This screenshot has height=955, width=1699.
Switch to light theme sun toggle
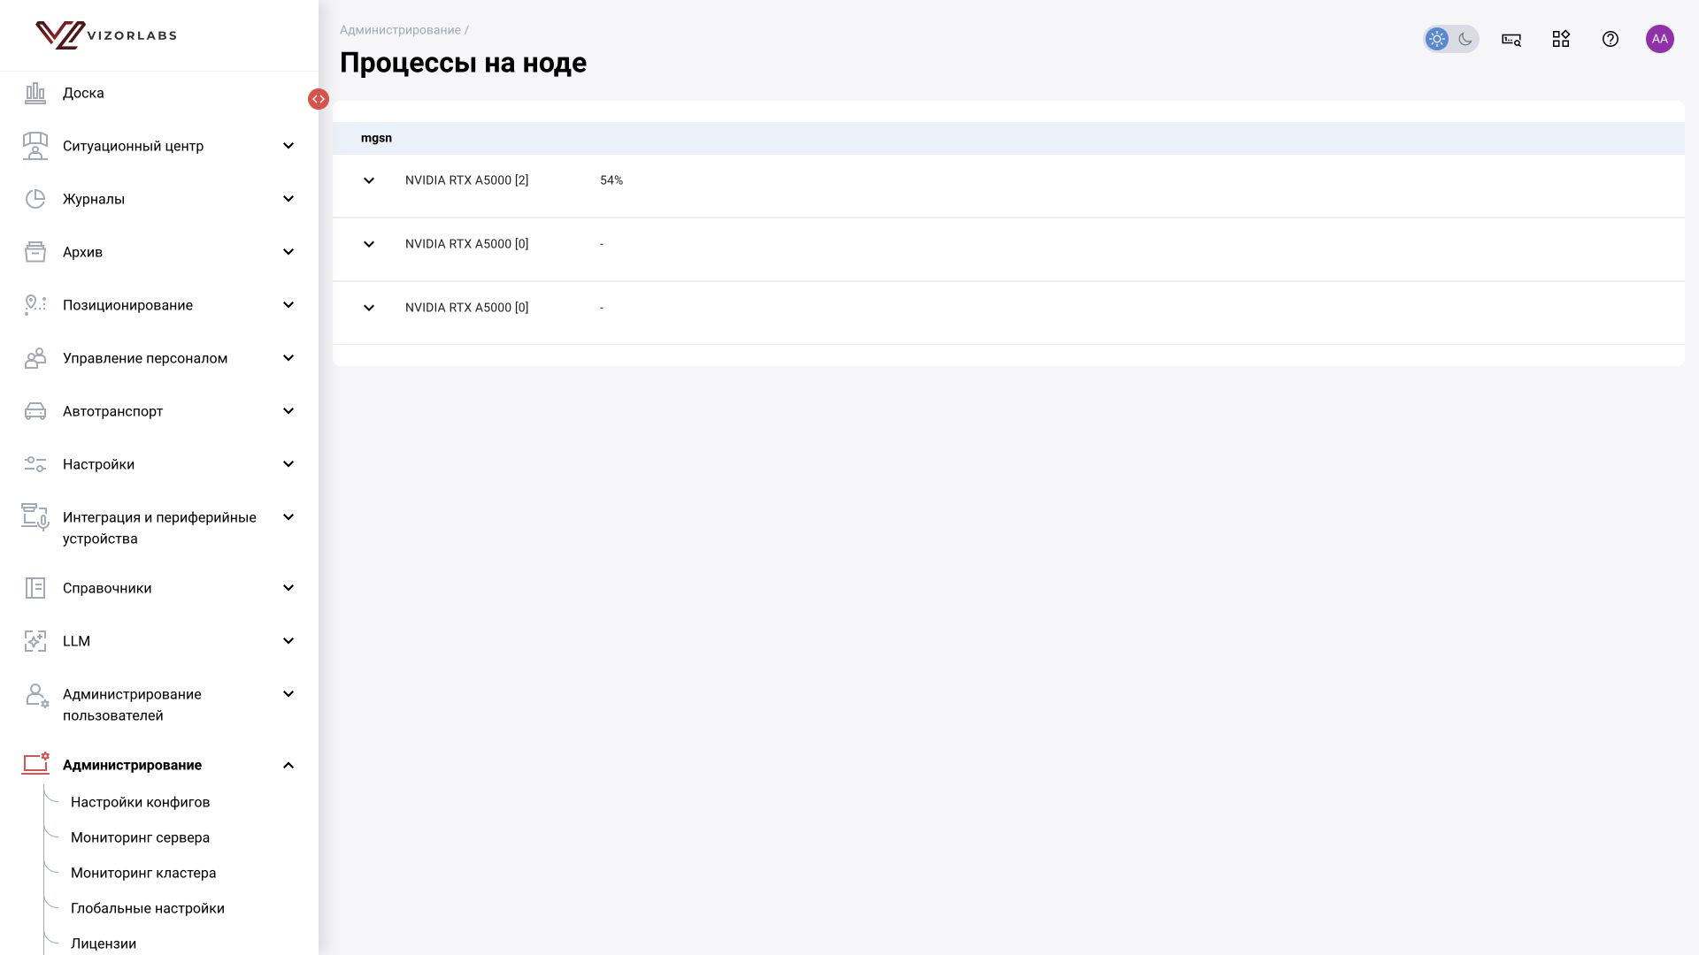point(1437,39)
